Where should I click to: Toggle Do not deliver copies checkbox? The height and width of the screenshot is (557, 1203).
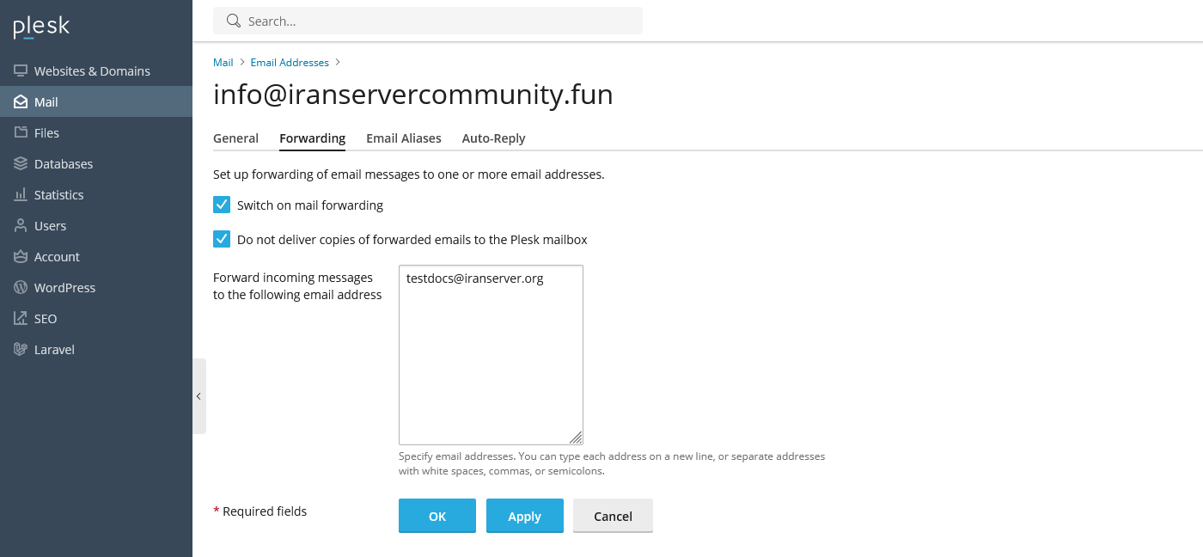222,239
